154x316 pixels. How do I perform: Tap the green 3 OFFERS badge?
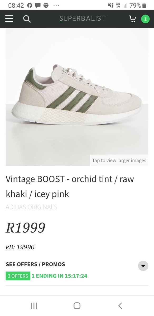(x=18, y=276)
